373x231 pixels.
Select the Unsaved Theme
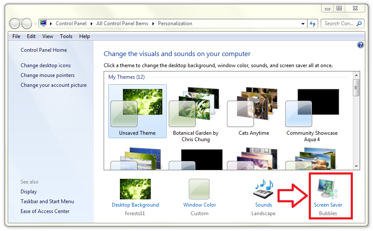(x=137, y=111)
